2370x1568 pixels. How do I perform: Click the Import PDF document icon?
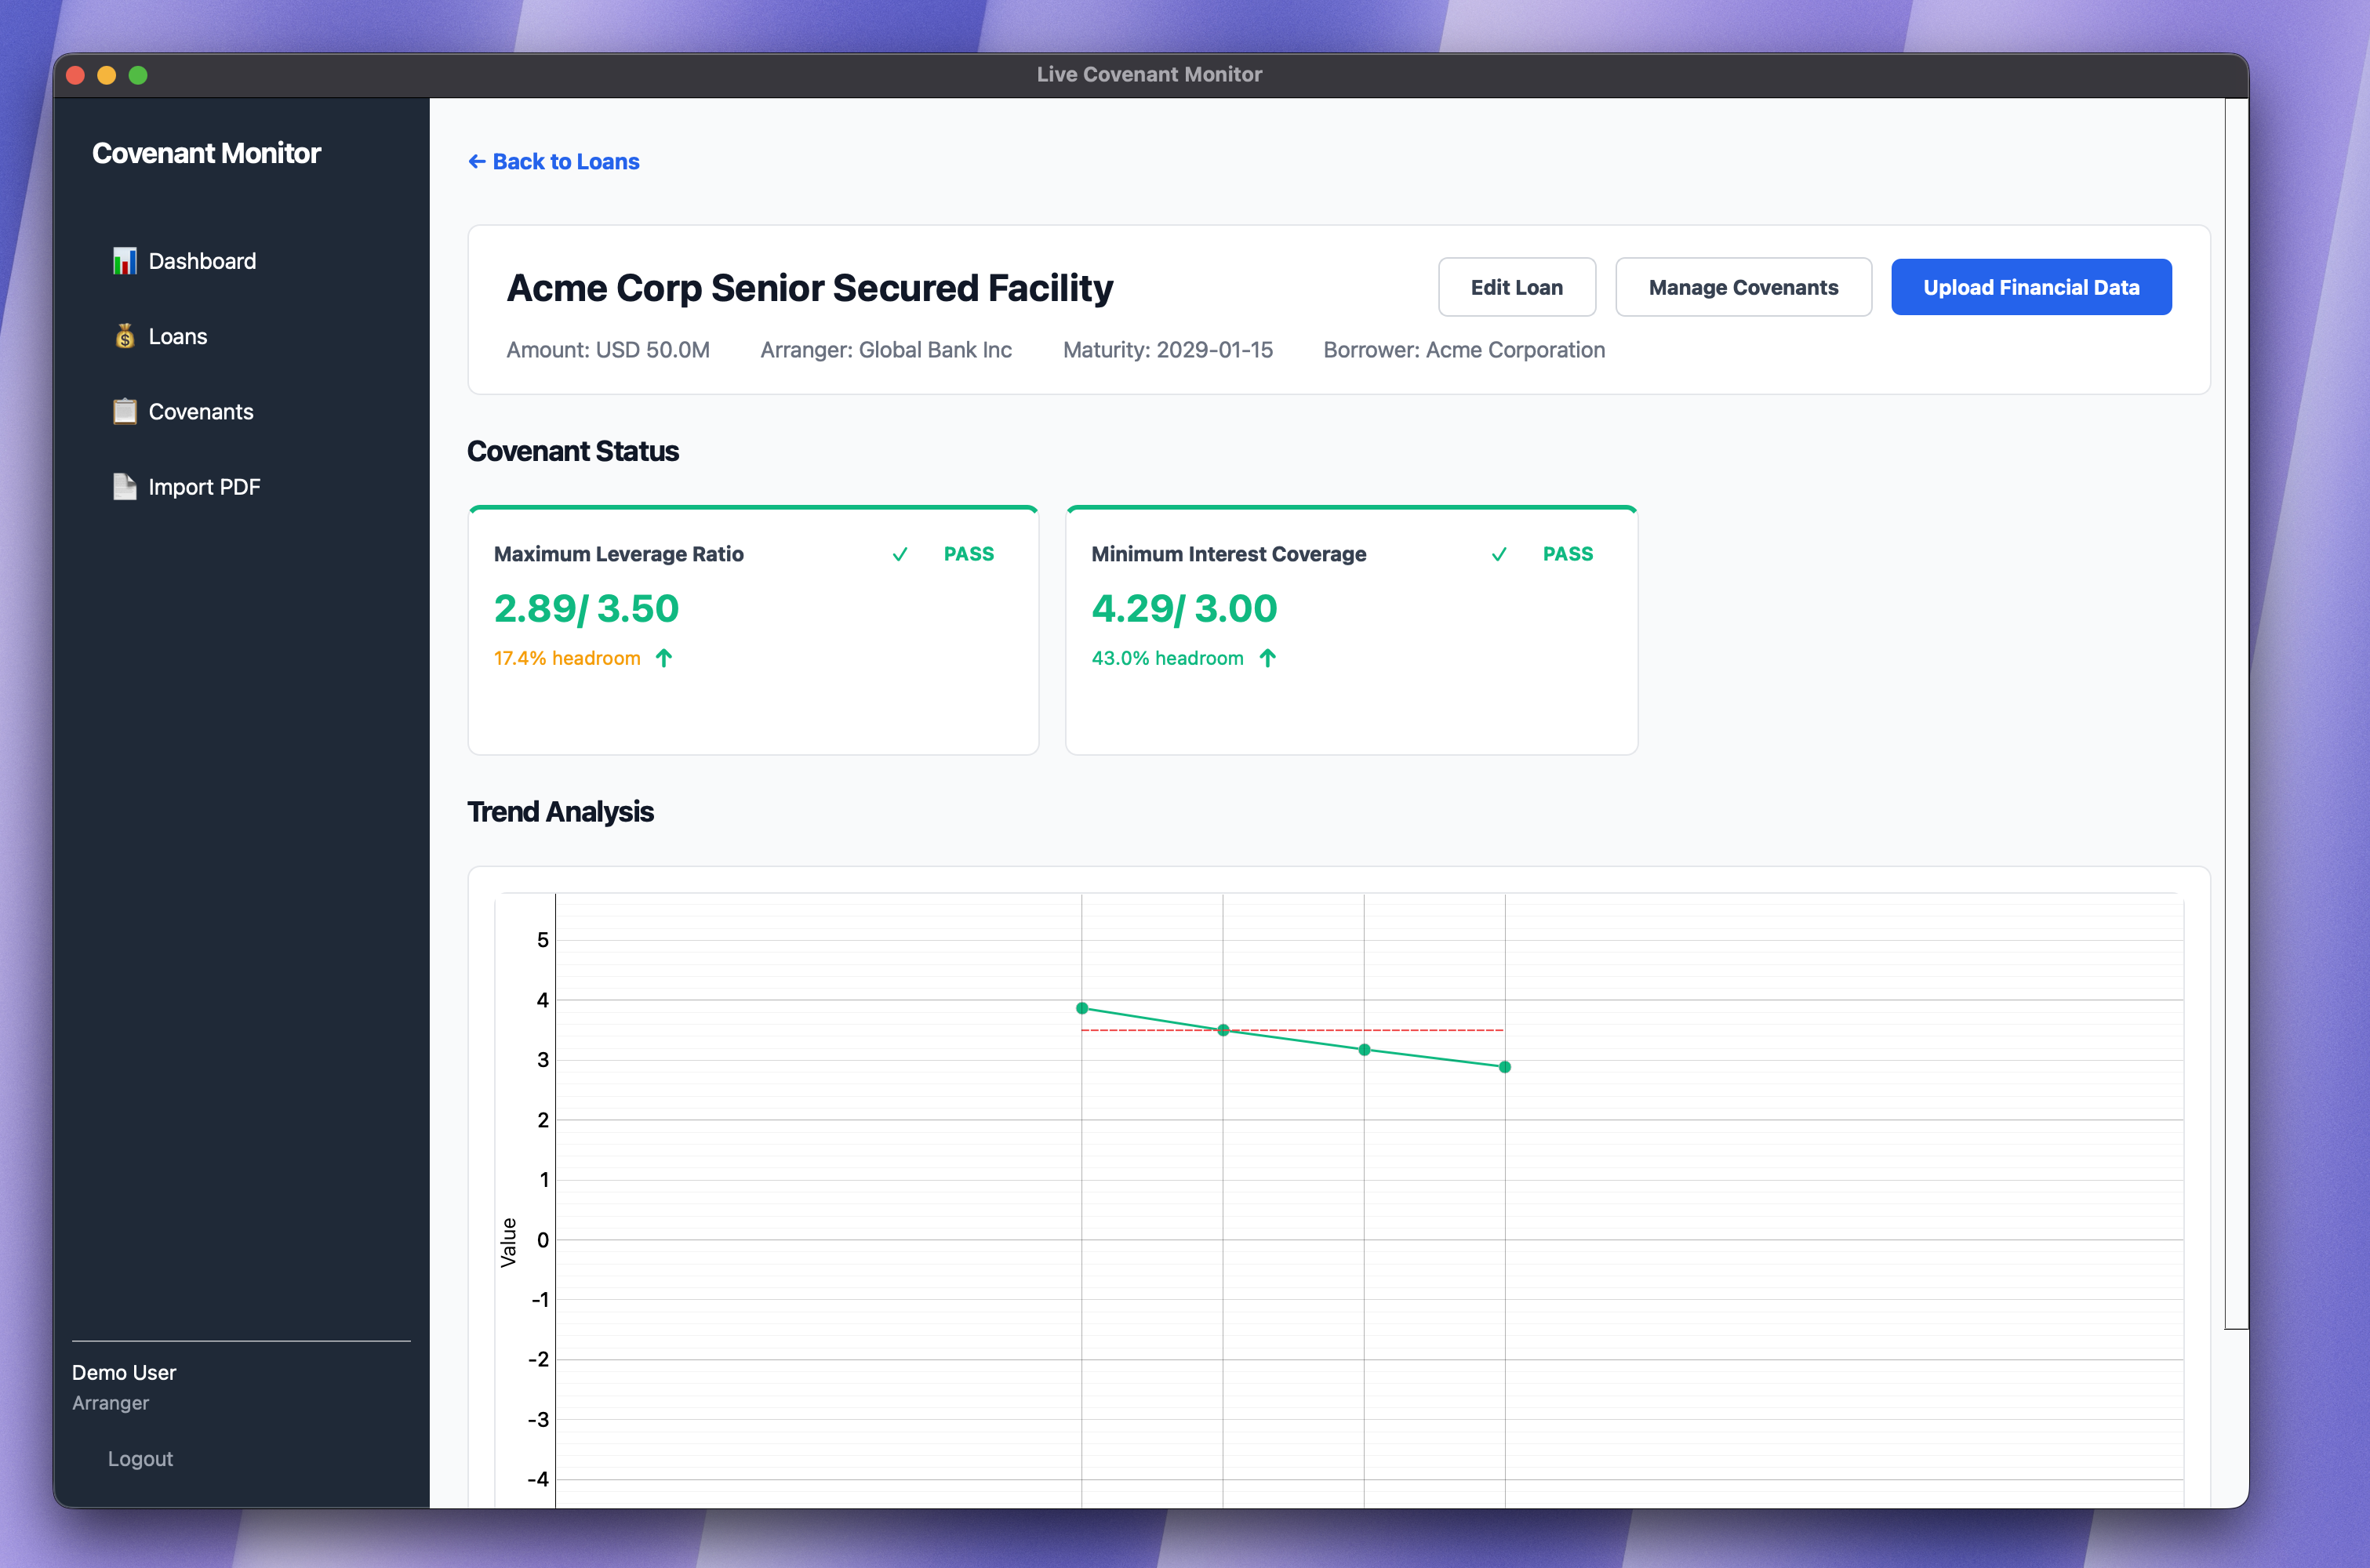[124, 487]
